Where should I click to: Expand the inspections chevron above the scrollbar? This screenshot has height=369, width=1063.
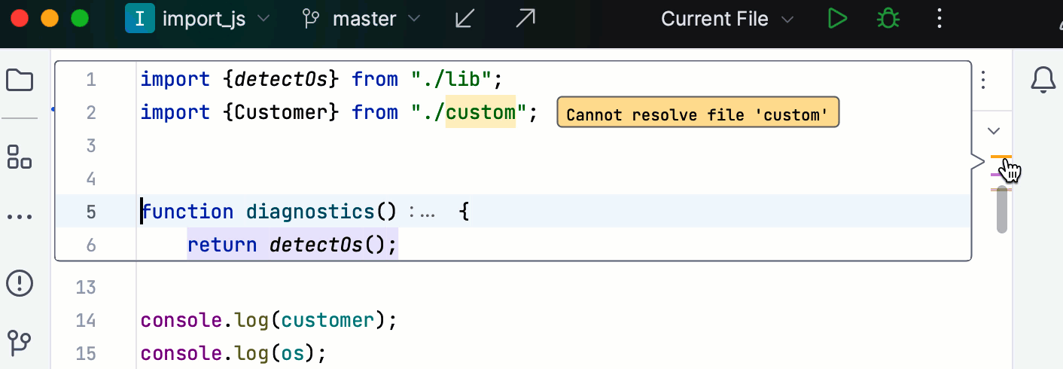(994, 131)
